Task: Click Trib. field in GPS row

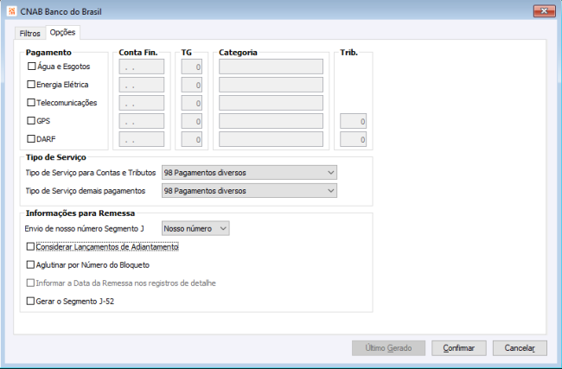Action: pyautogui.click(x=353, y=121)
